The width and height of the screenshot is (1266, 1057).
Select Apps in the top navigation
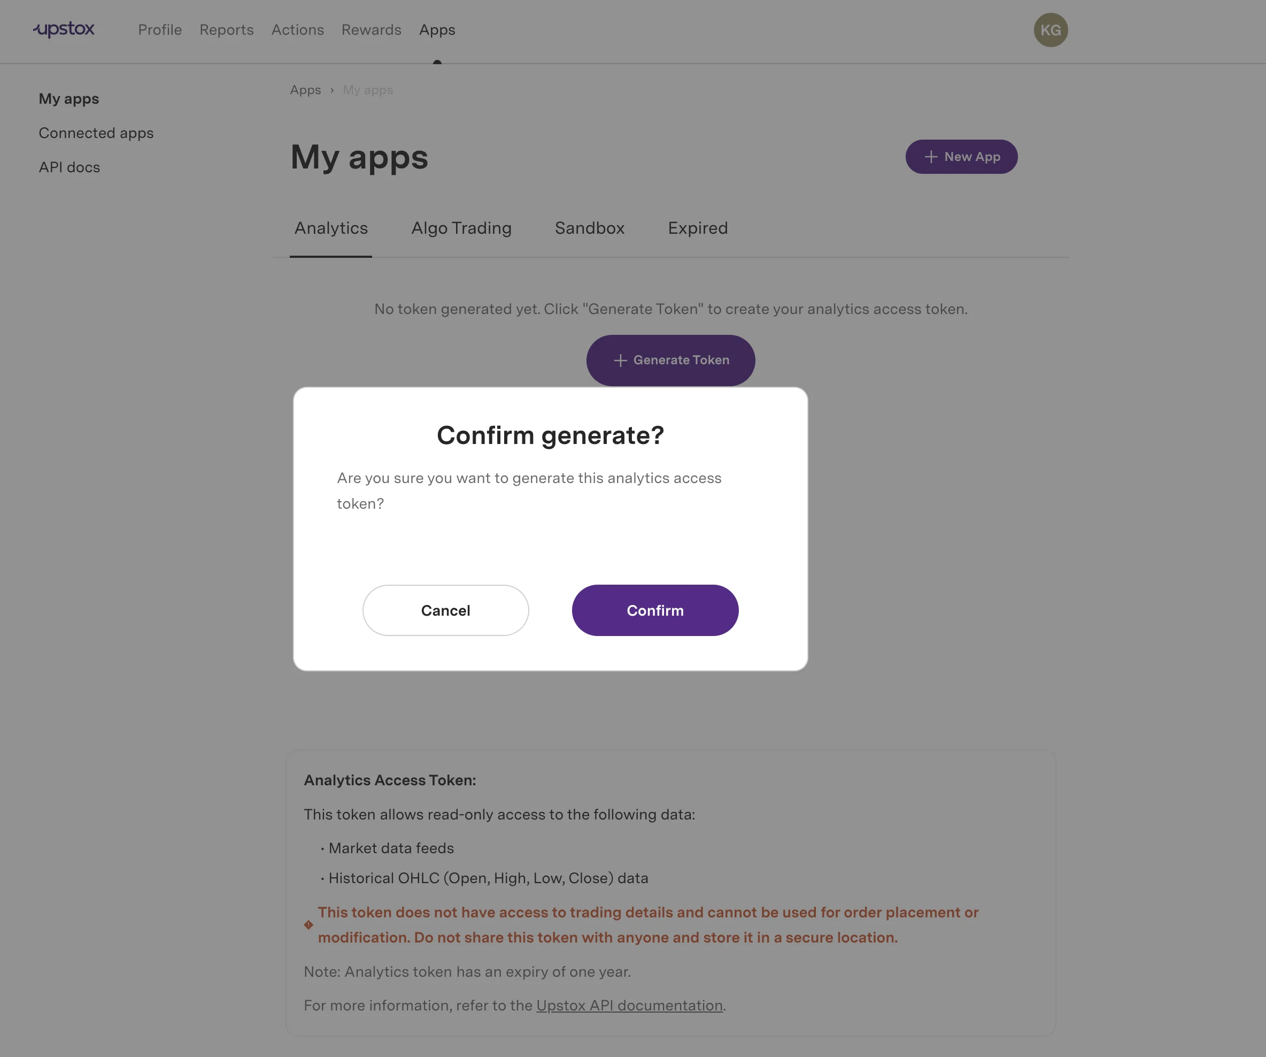436,29
